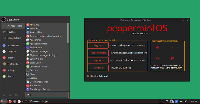Open the Mastodon community link
Viewport: 200px width, 104px height.
tap(172, 59)
